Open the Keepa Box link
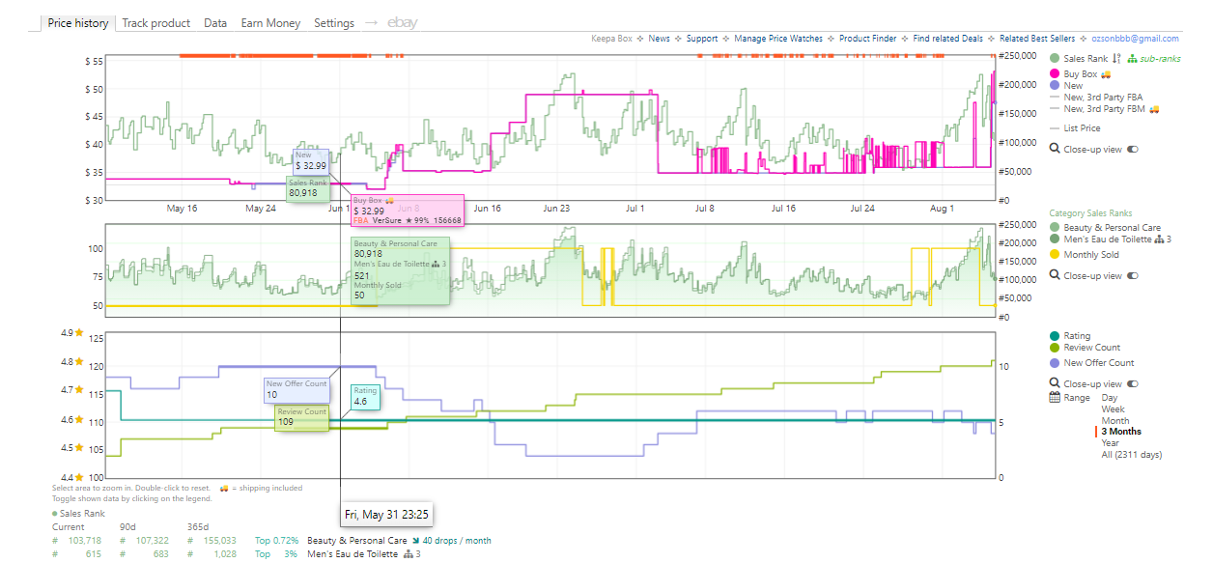This screenshot has height=563, width=1213. [x=611, y=39]
